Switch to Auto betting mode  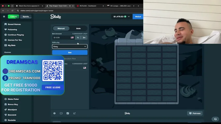pyautogui.click(x=78, y=28)
